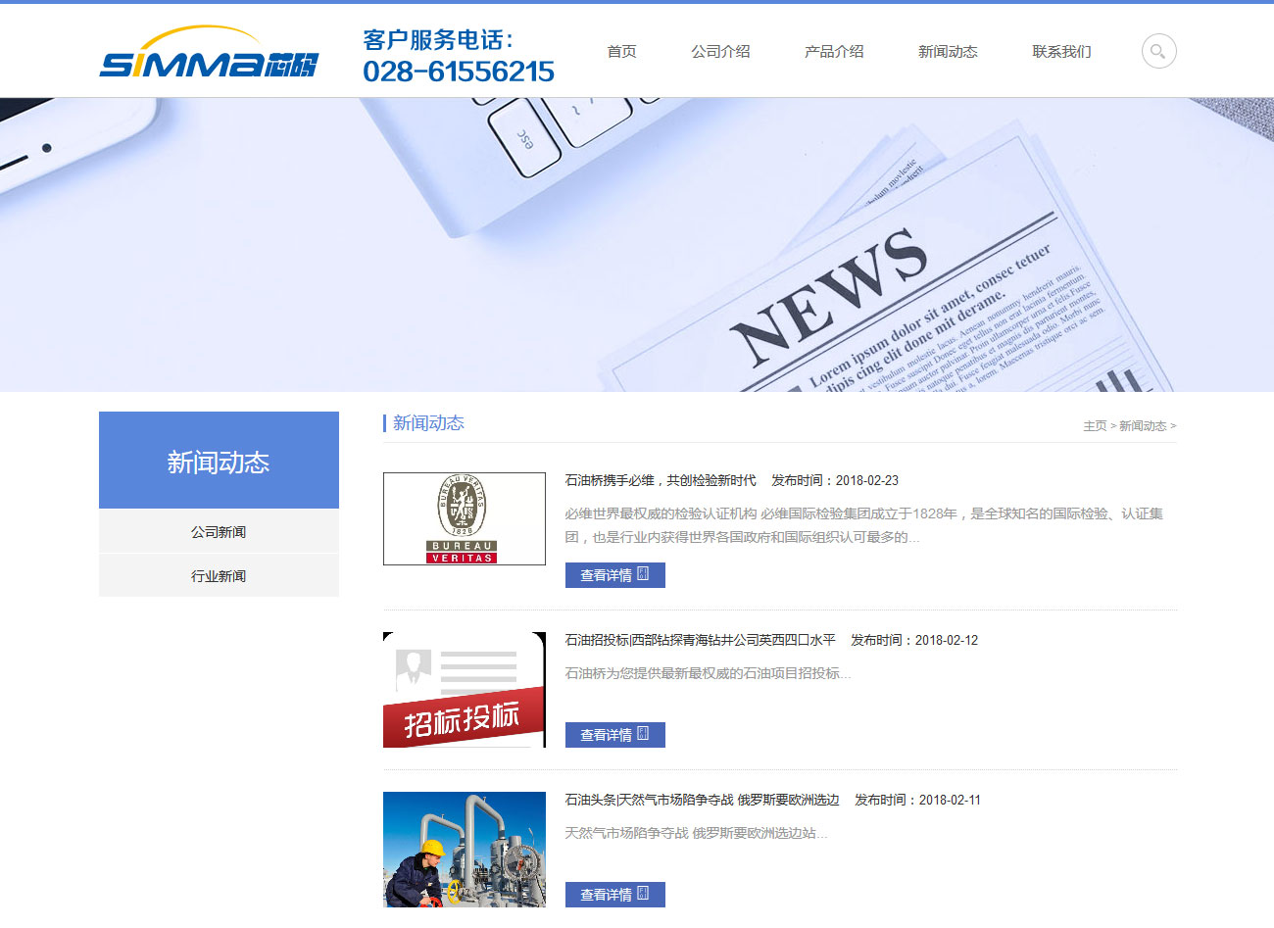Viewport: 1274px width, 928px height.
Task: Click 主页 in the breadcrumb trail
Action: (1095, 426)
